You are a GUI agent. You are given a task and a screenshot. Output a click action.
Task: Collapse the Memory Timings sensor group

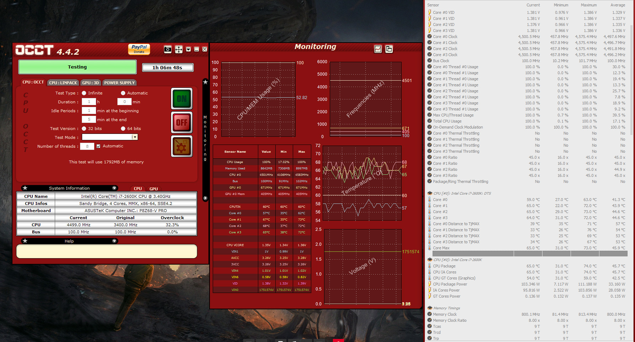point(430,308)
